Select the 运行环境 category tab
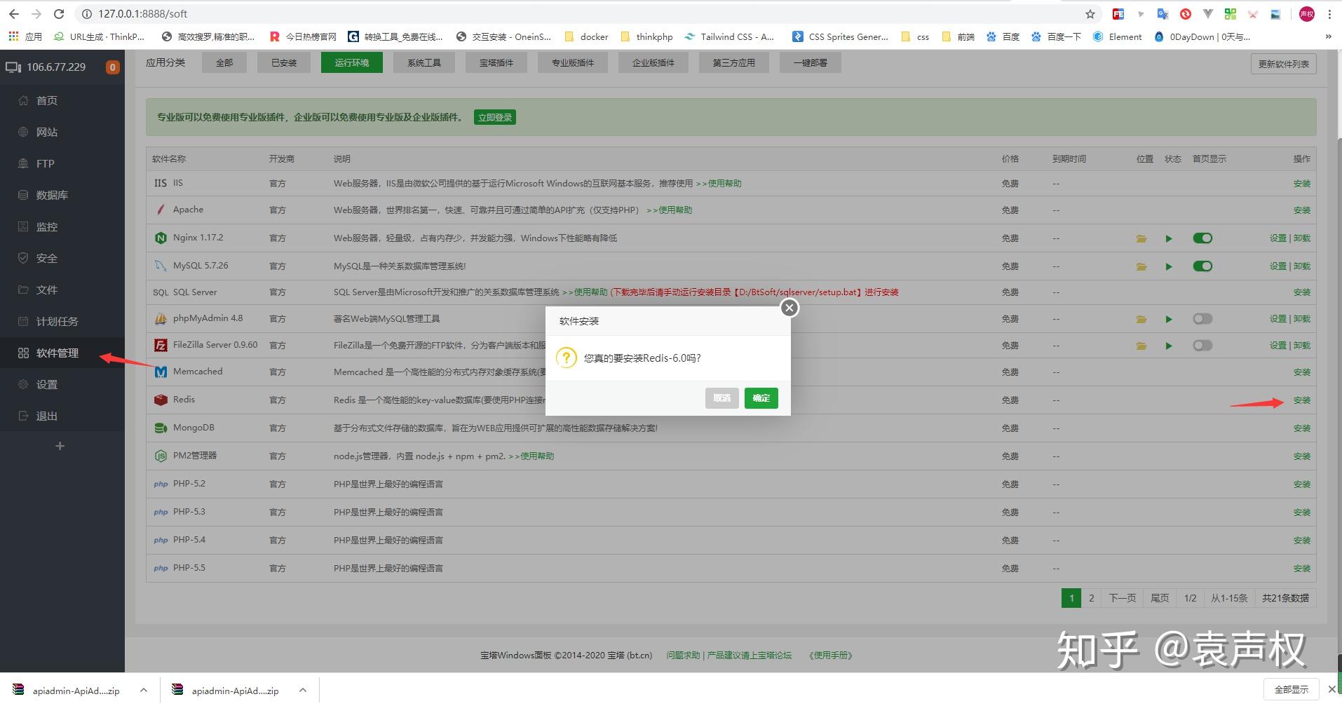This screenshot has height=706, width=1342. (352, 63)
